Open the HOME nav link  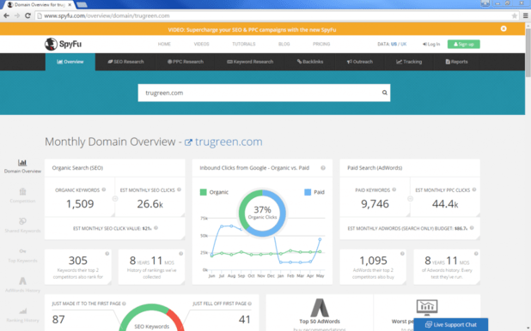[164, 44]
